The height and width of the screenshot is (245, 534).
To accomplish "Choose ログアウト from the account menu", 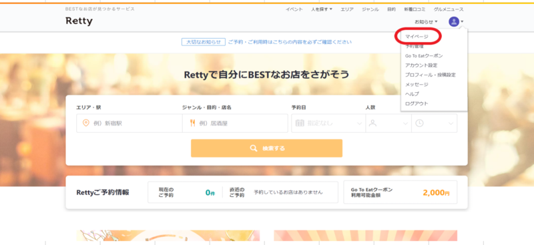I will pos(417,103).
